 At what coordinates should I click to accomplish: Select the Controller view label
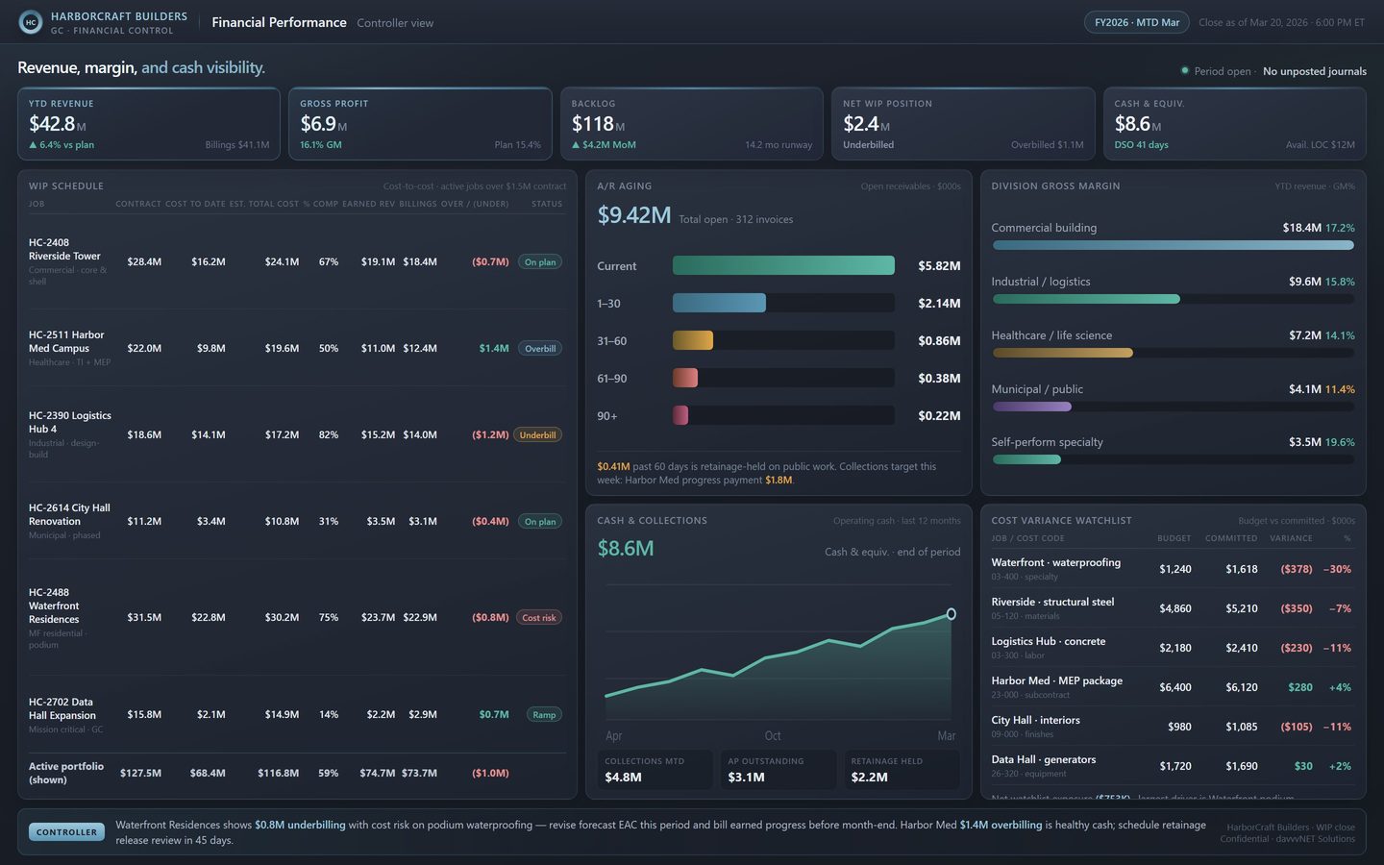click(395, 23)
